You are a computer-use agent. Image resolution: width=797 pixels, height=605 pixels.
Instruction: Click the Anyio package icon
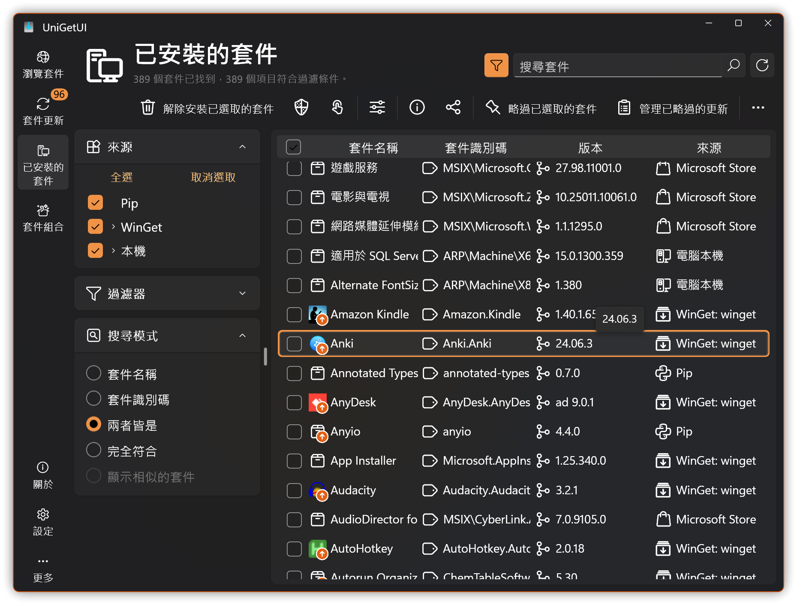tap(318, 432)
